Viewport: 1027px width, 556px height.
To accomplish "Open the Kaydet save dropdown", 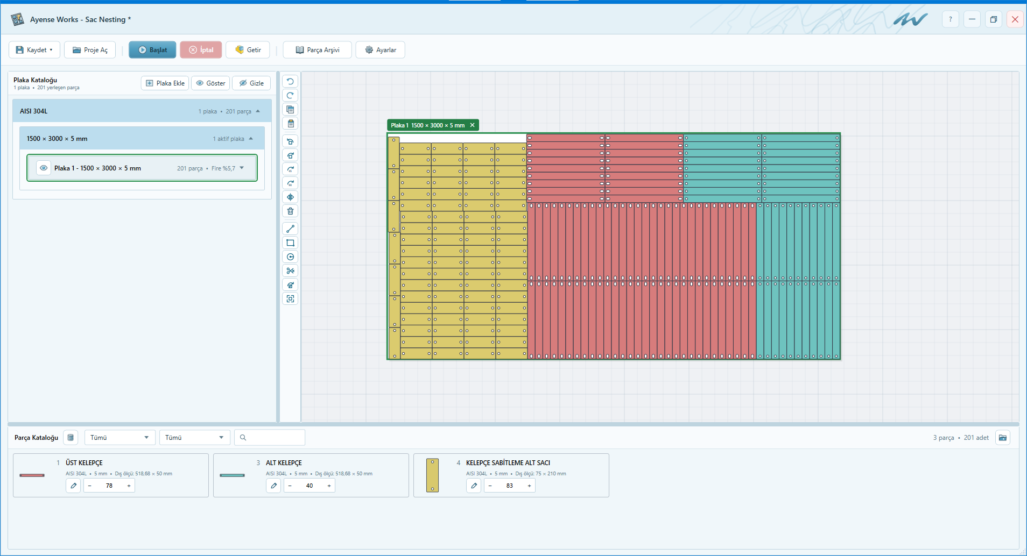I will point(34,50).
